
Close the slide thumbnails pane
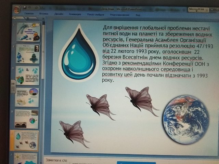(x=43, y=18)
